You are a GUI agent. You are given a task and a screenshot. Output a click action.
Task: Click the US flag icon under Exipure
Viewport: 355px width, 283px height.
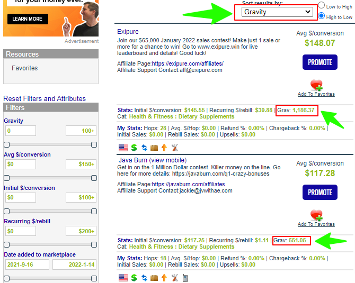pyautogui.click(x=123, y=148)
